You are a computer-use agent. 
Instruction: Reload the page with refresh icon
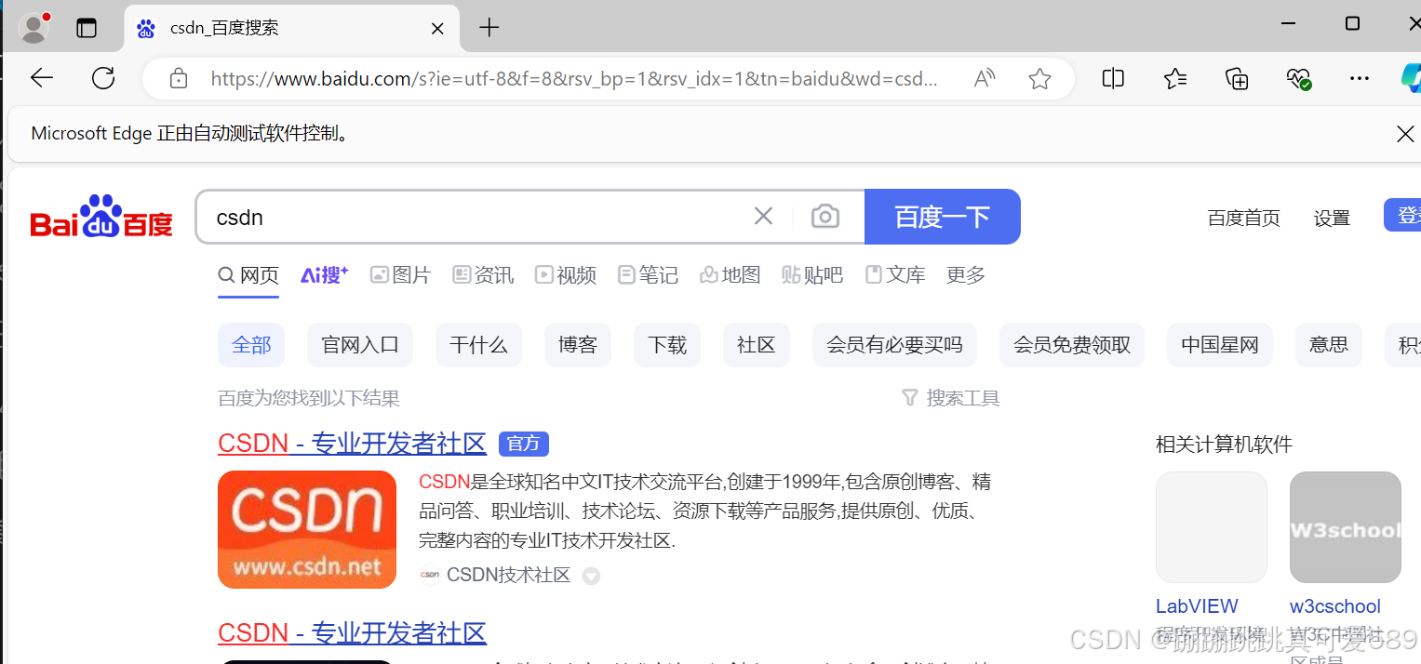click(x=103, y=78)
